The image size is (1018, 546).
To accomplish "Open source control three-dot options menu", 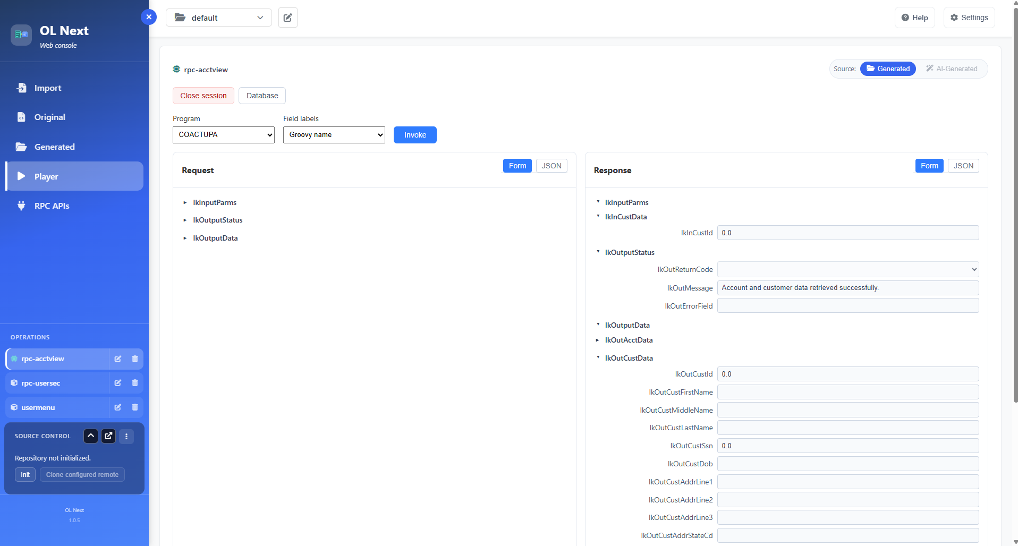I will (x=126, y=436).
